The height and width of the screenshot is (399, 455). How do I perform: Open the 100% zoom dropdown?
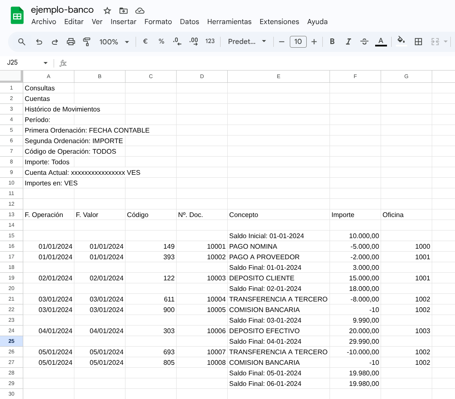(114, 42)
